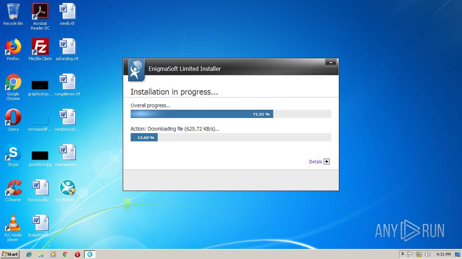The width and height of the screenshot is (462, 259).
Task: Launch Google Chrome desktop shortcut
Action: [x=13, y=87]
